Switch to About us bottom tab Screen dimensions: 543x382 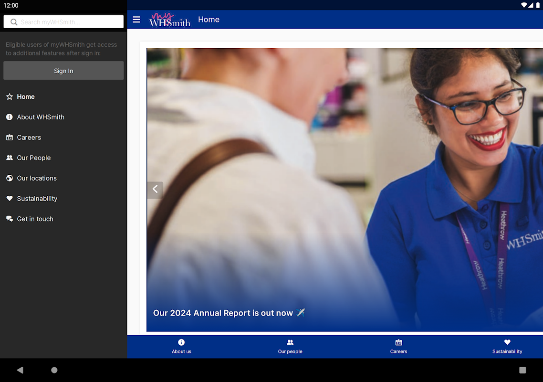point(181,347)
